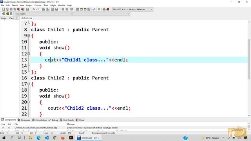Click the Compile toolbar icon
The height and width of the screenshot is (141, 251).
tap(78, 9)
